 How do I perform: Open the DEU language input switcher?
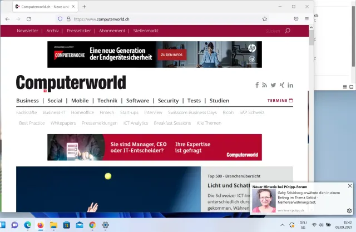tap(303, 225)
